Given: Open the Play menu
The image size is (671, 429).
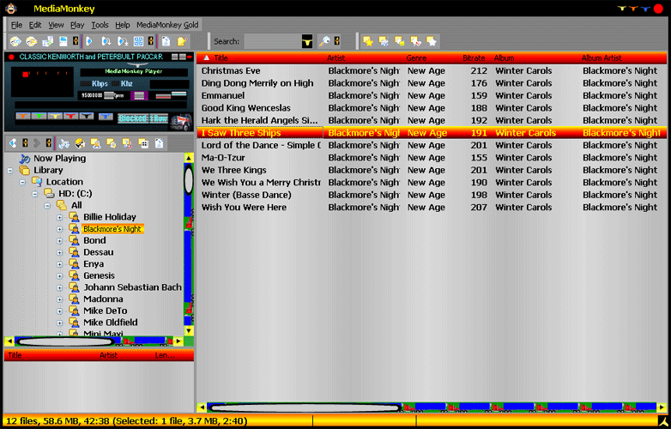Looking at the screenshot, I should [x=77, y=25].
